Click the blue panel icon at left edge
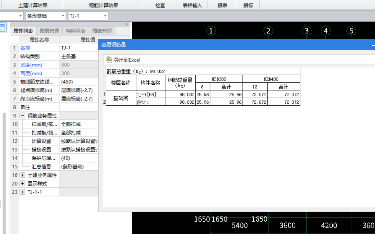Viewport: 375px width, 234px height. (x=3, y=27)
